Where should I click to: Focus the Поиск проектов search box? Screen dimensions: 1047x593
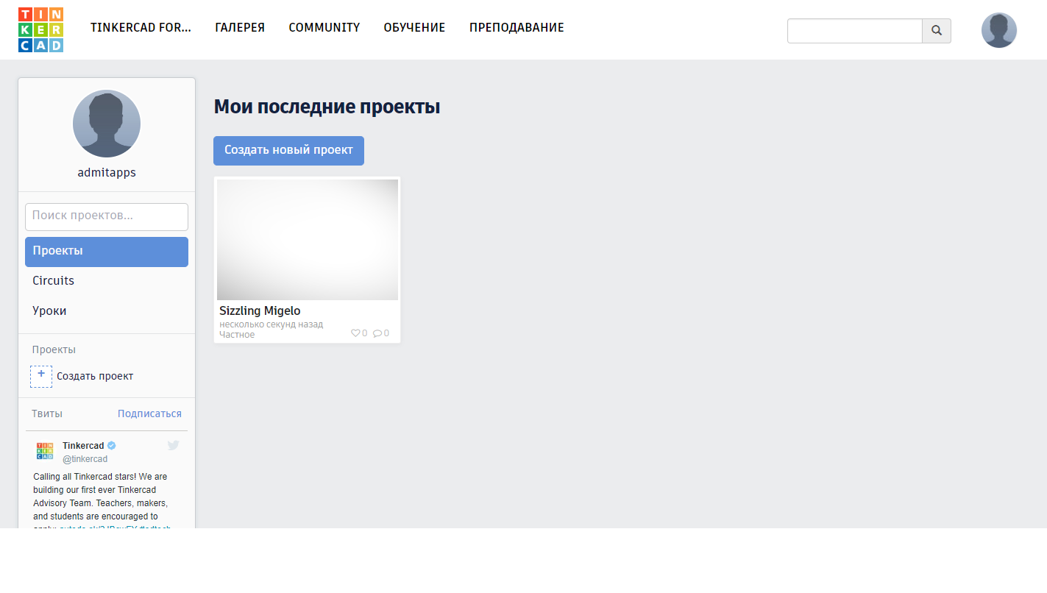pyautogui.click(x=107, y=217)
